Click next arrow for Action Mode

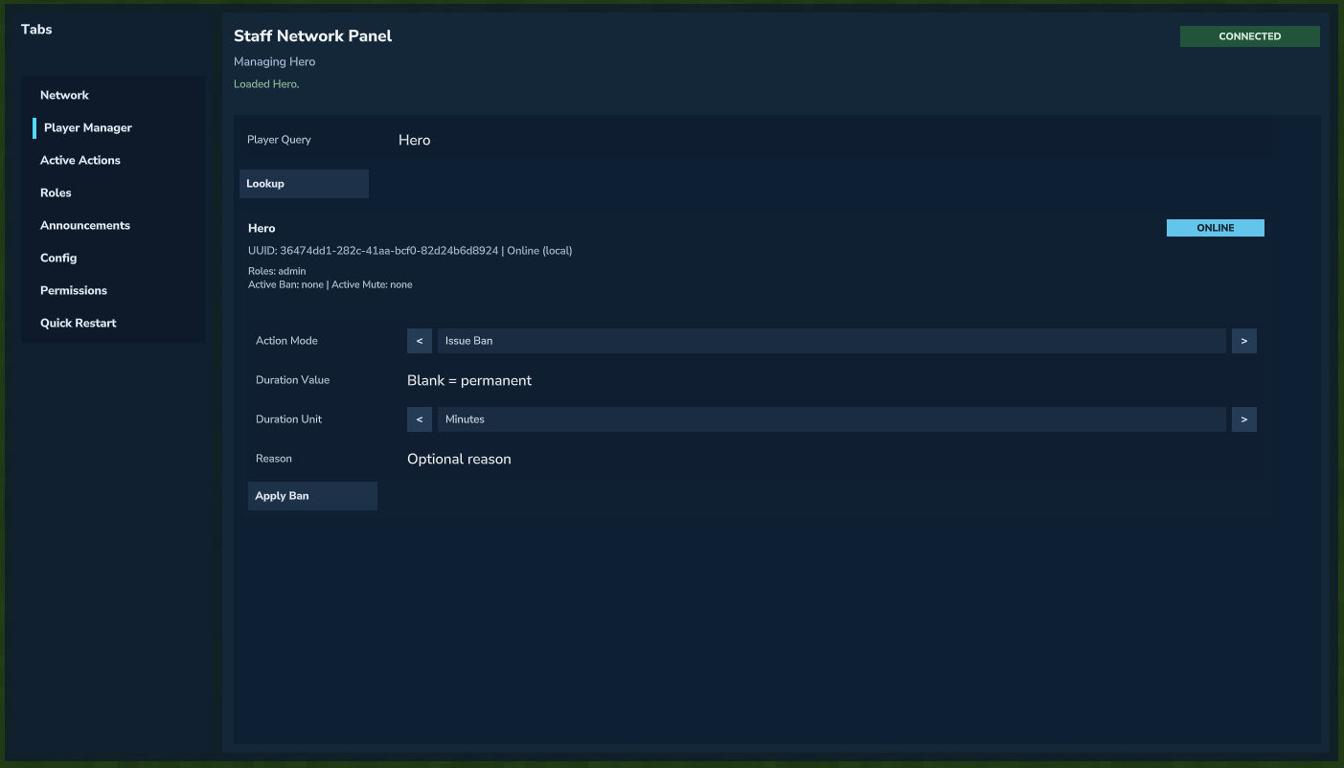pyautogui.click(x=1243, y=341)
